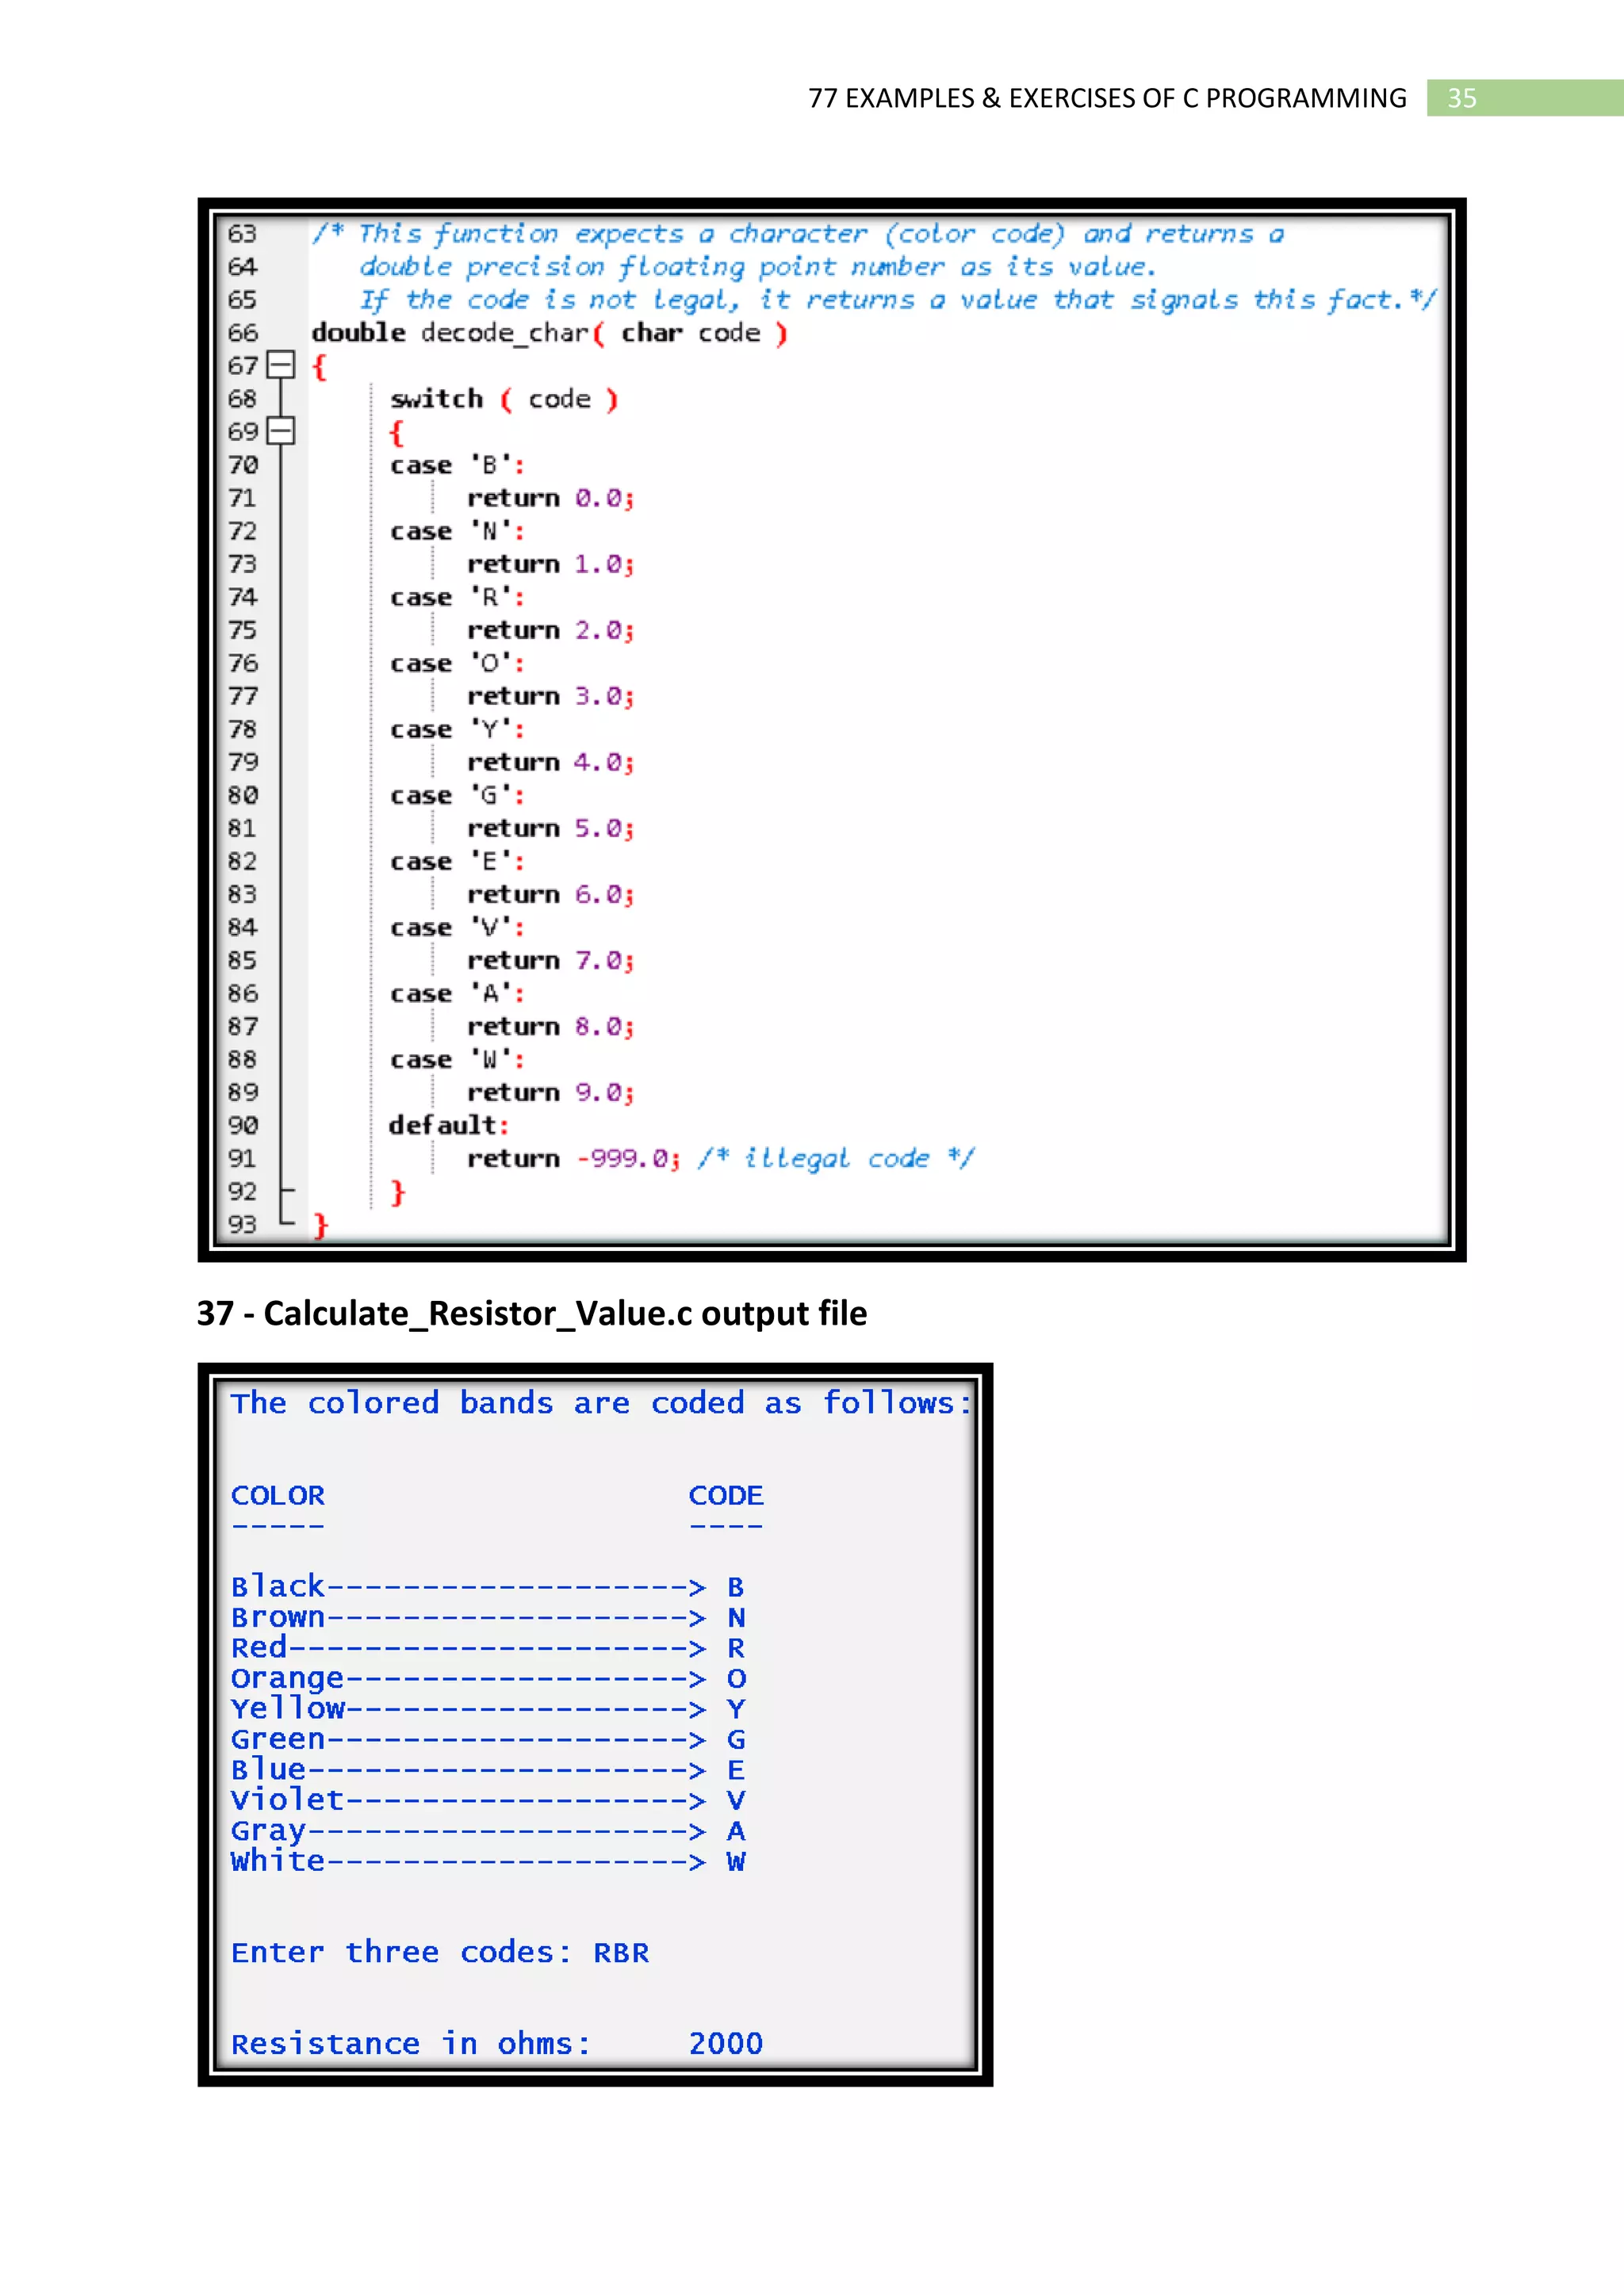Click the comment line 'double precision floating point number'
This screenshot has width=1624, height=2295.
757,267
